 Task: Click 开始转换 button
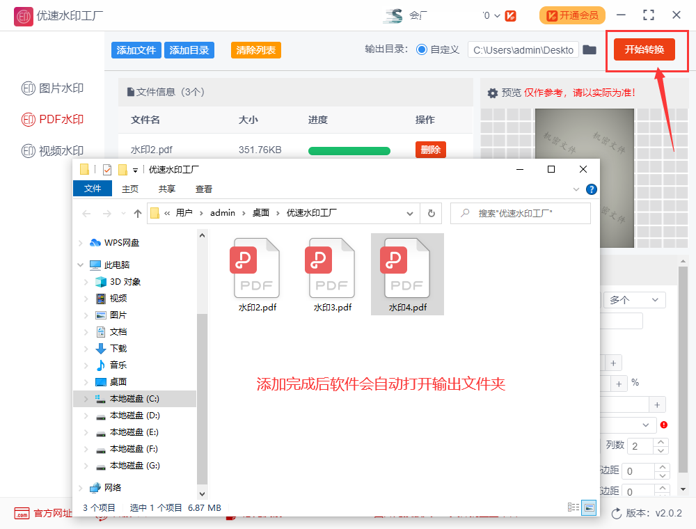[644, 49]
